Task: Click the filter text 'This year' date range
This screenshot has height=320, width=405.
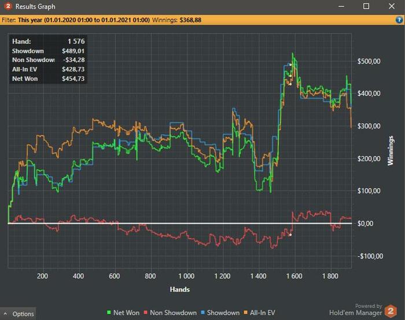Action: 84,20
